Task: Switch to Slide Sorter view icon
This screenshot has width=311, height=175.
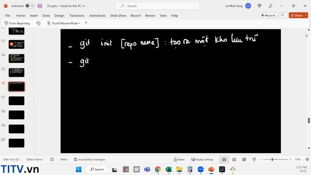Action: (234, 159)
